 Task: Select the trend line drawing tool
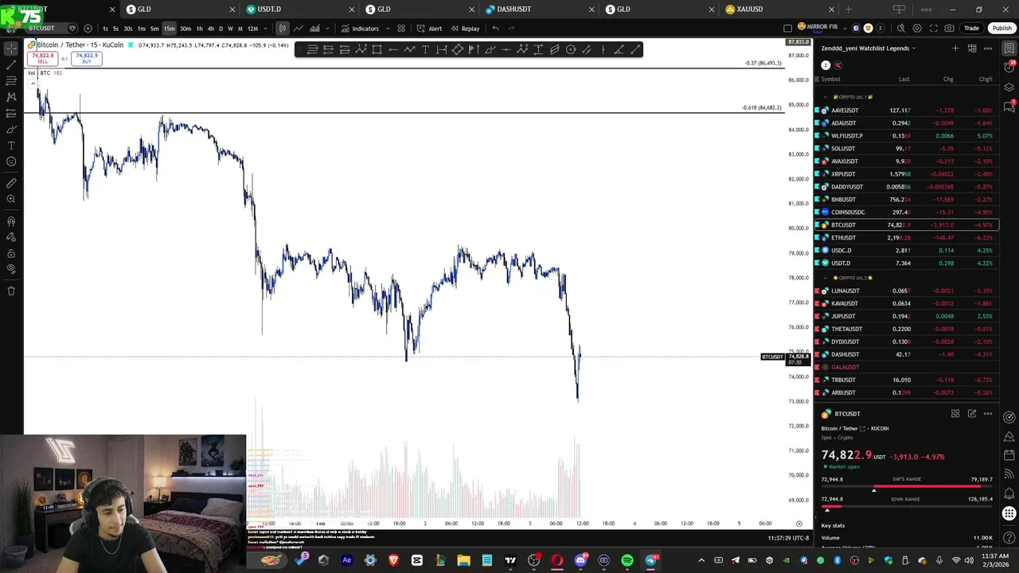click(11, 64)
